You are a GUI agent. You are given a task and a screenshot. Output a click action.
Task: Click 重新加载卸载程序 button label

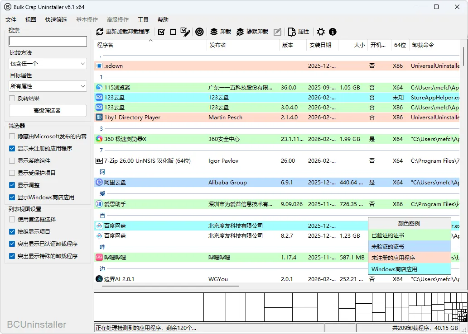pyautogui.click(x=128, y=32)
